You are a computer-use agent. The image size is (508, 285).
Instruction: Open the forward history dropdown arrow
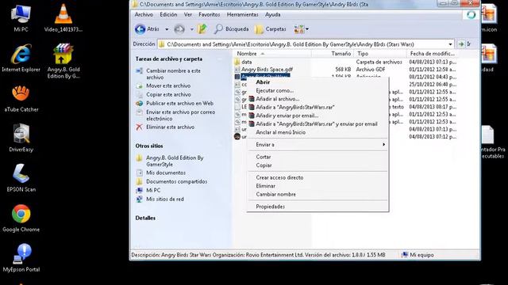click(x=191, y=29)
